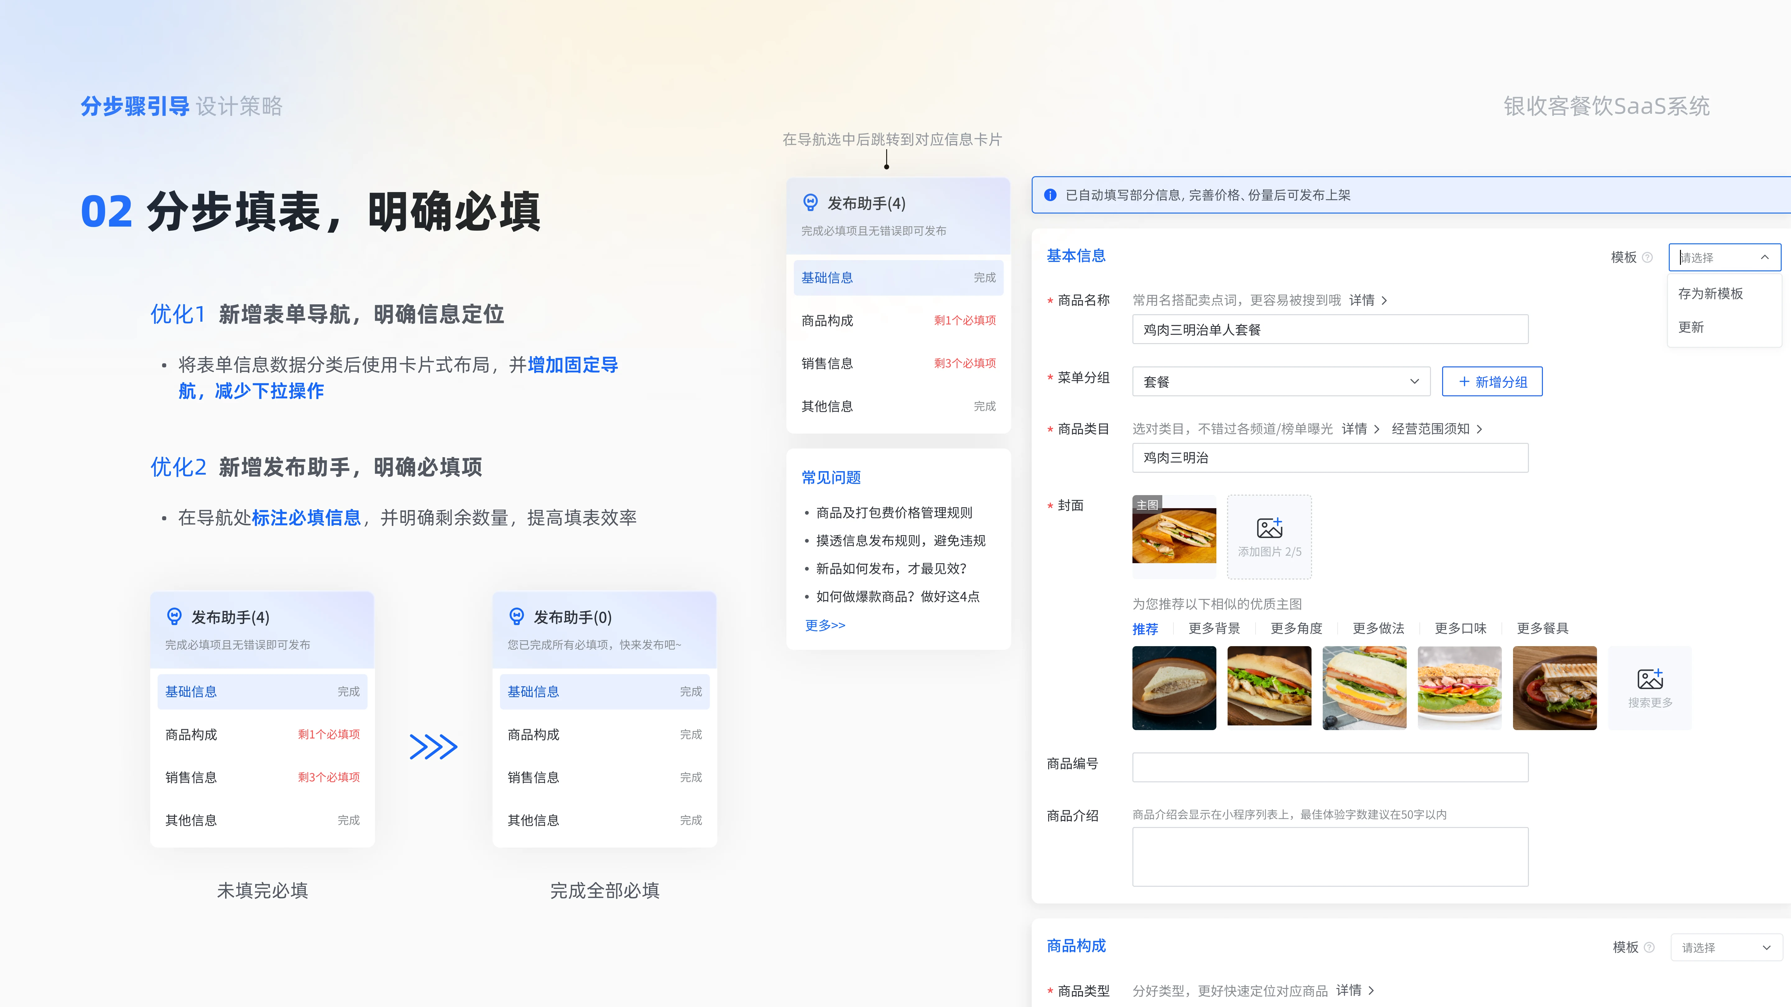The height and width of the screenshot is (1007, 1791).
Task: Select second recommended chicken sub image
Action: 1270,688
